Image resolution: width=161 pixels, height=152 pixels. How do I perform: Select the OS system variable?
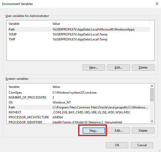tap(79, 102)
